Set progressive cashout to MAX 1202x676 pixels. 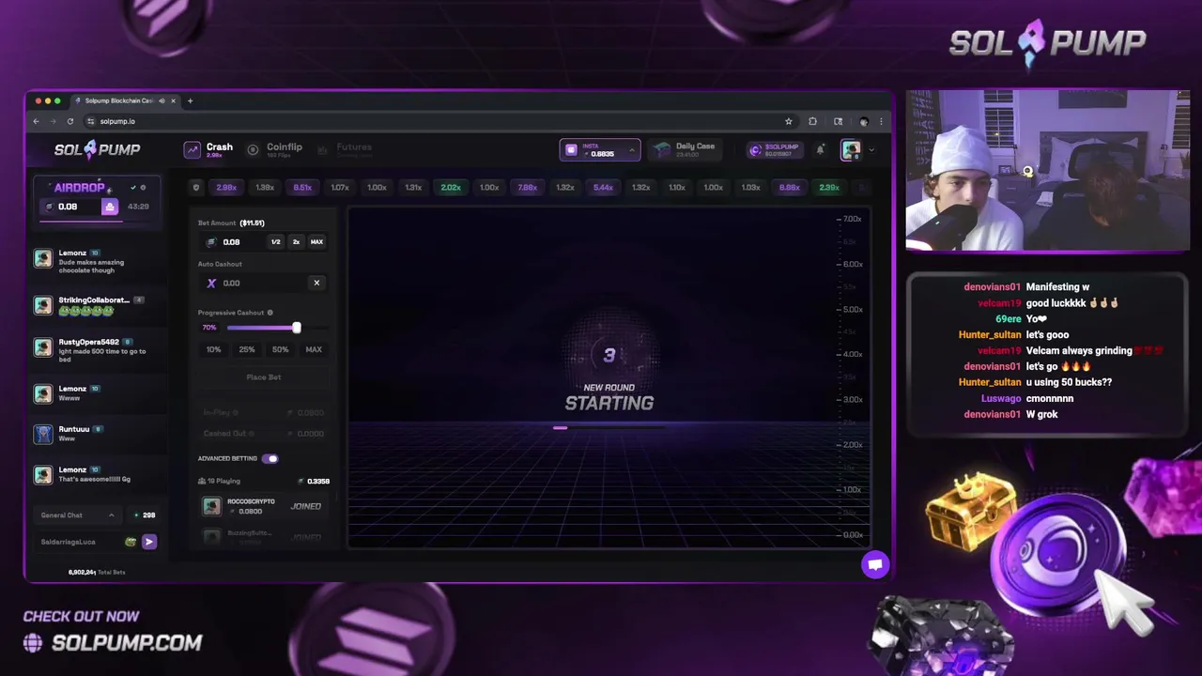314,349
